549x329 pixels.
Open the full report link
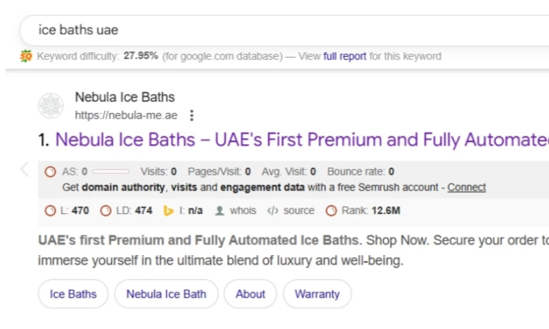coord(344,56)
